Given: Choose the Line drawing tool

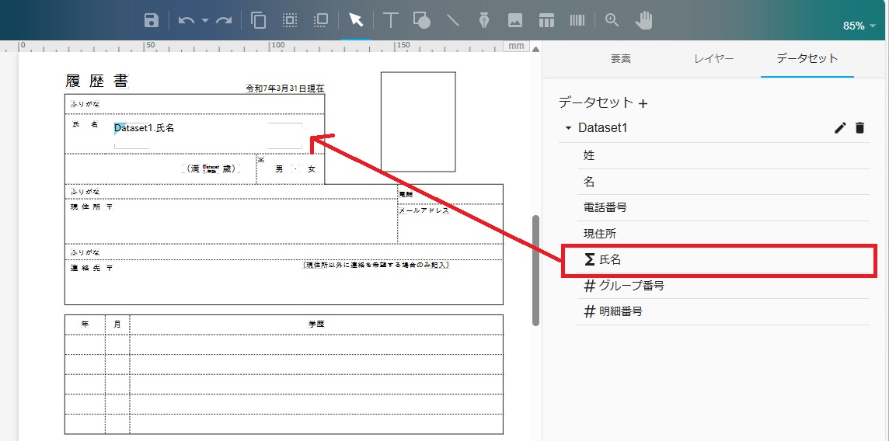Looking at the screenshot, I should (x=453, y=21).
